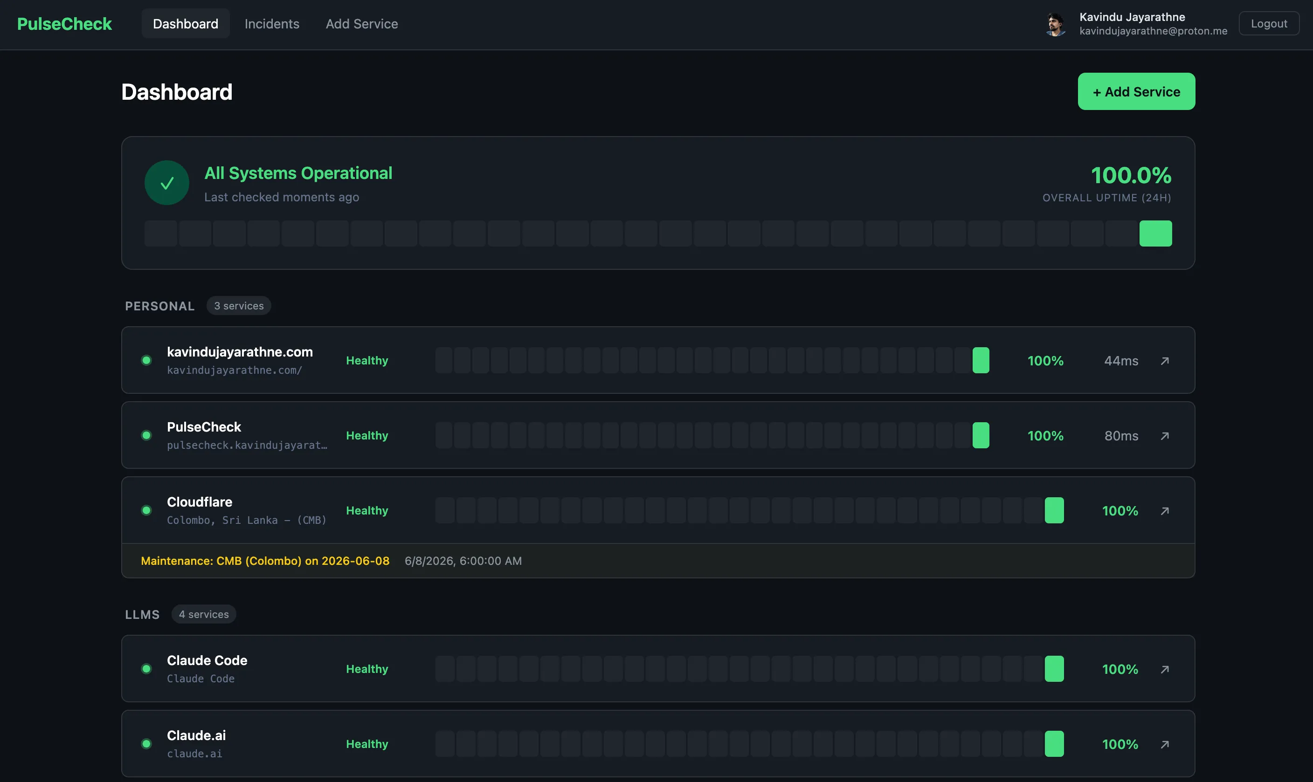Screen dimensions: 1313x782
Task: Open the Claude Code service title
Action: point(207,660)
